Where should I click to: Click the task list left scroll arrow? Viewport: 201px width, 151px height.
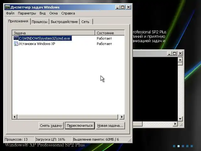point(15,117)
